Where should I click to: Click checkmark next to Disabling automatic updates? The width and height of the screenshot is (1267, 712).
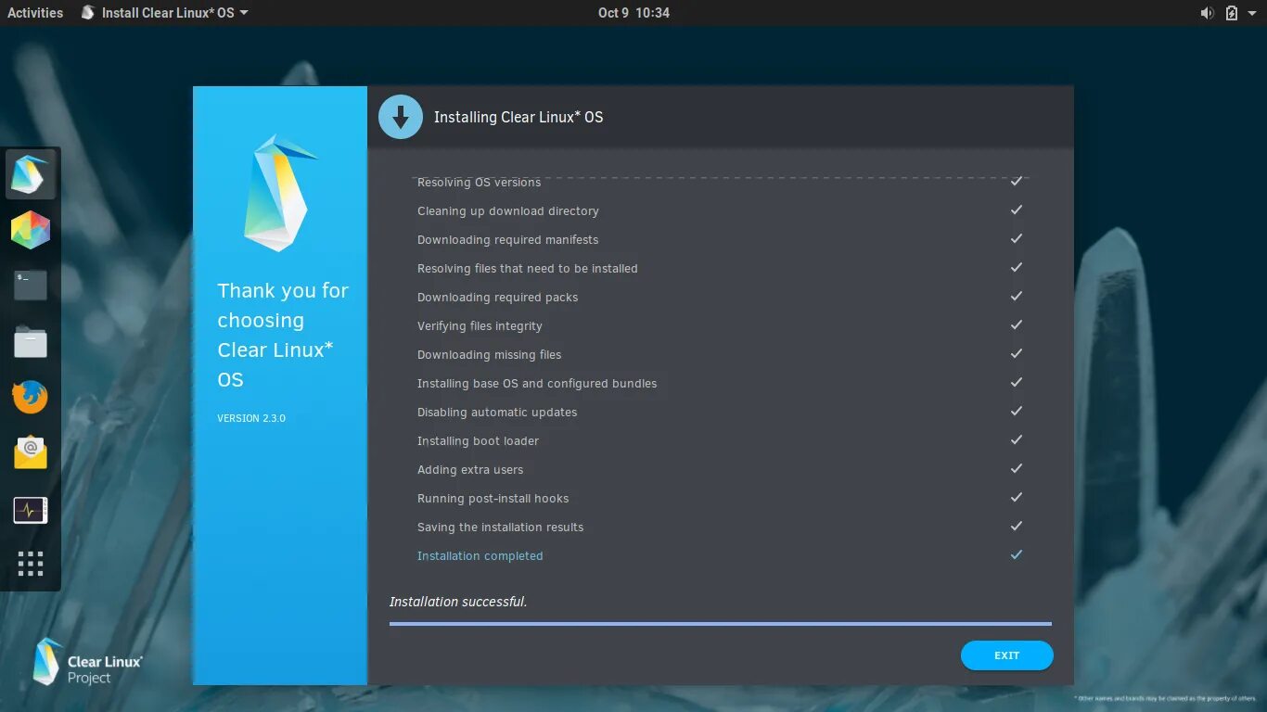point(1017,411)
